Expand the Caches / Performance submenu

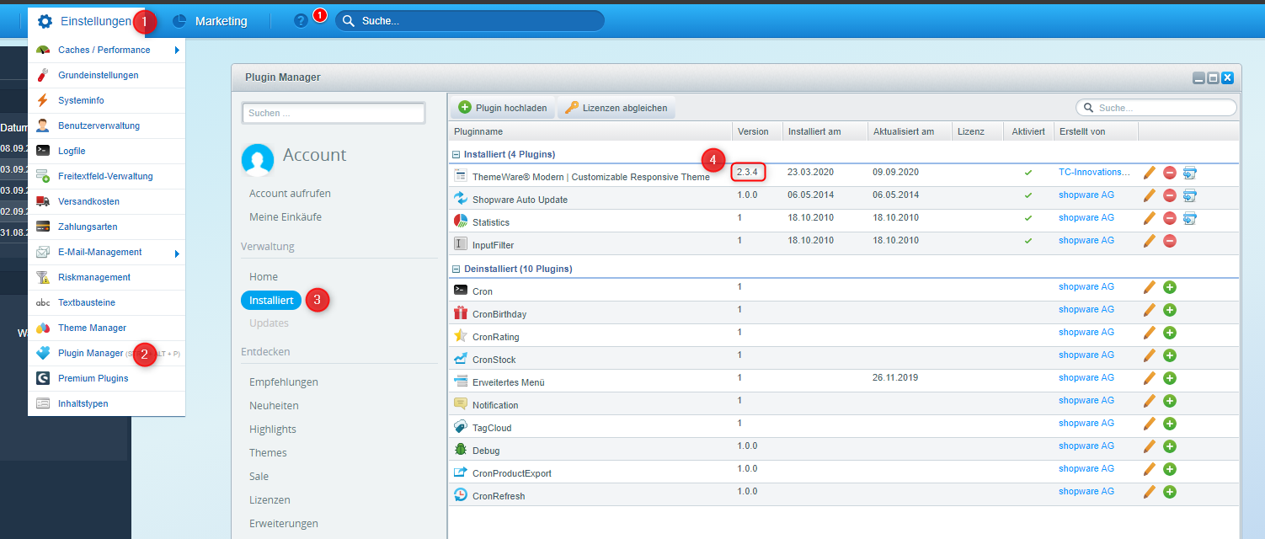pyautogui.click(x=178, y=50)
